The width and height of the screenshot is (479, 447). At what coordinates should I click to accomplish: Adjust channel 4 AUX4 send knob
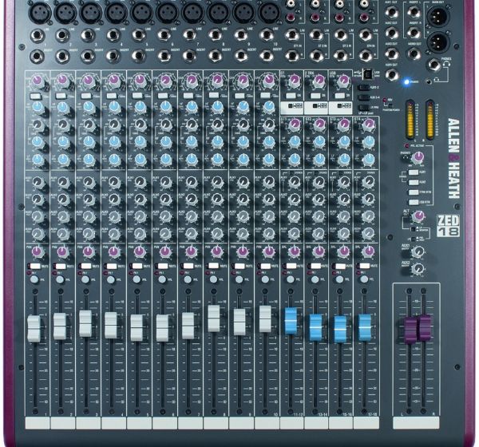(x=114, y=234)
